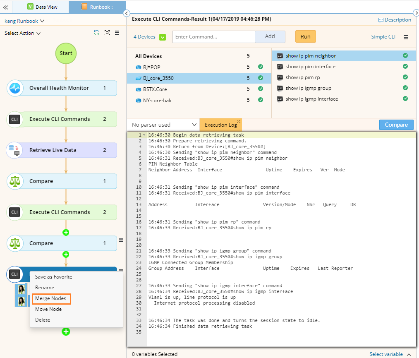Screen dimensions: 419x358
Task: Open the menu icon beside Simple CLI
Action: coord(406,37)
